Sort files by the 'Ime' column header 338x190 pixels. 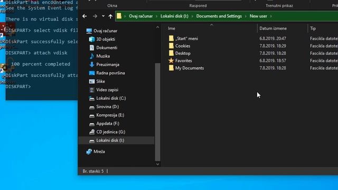[172, 28]
